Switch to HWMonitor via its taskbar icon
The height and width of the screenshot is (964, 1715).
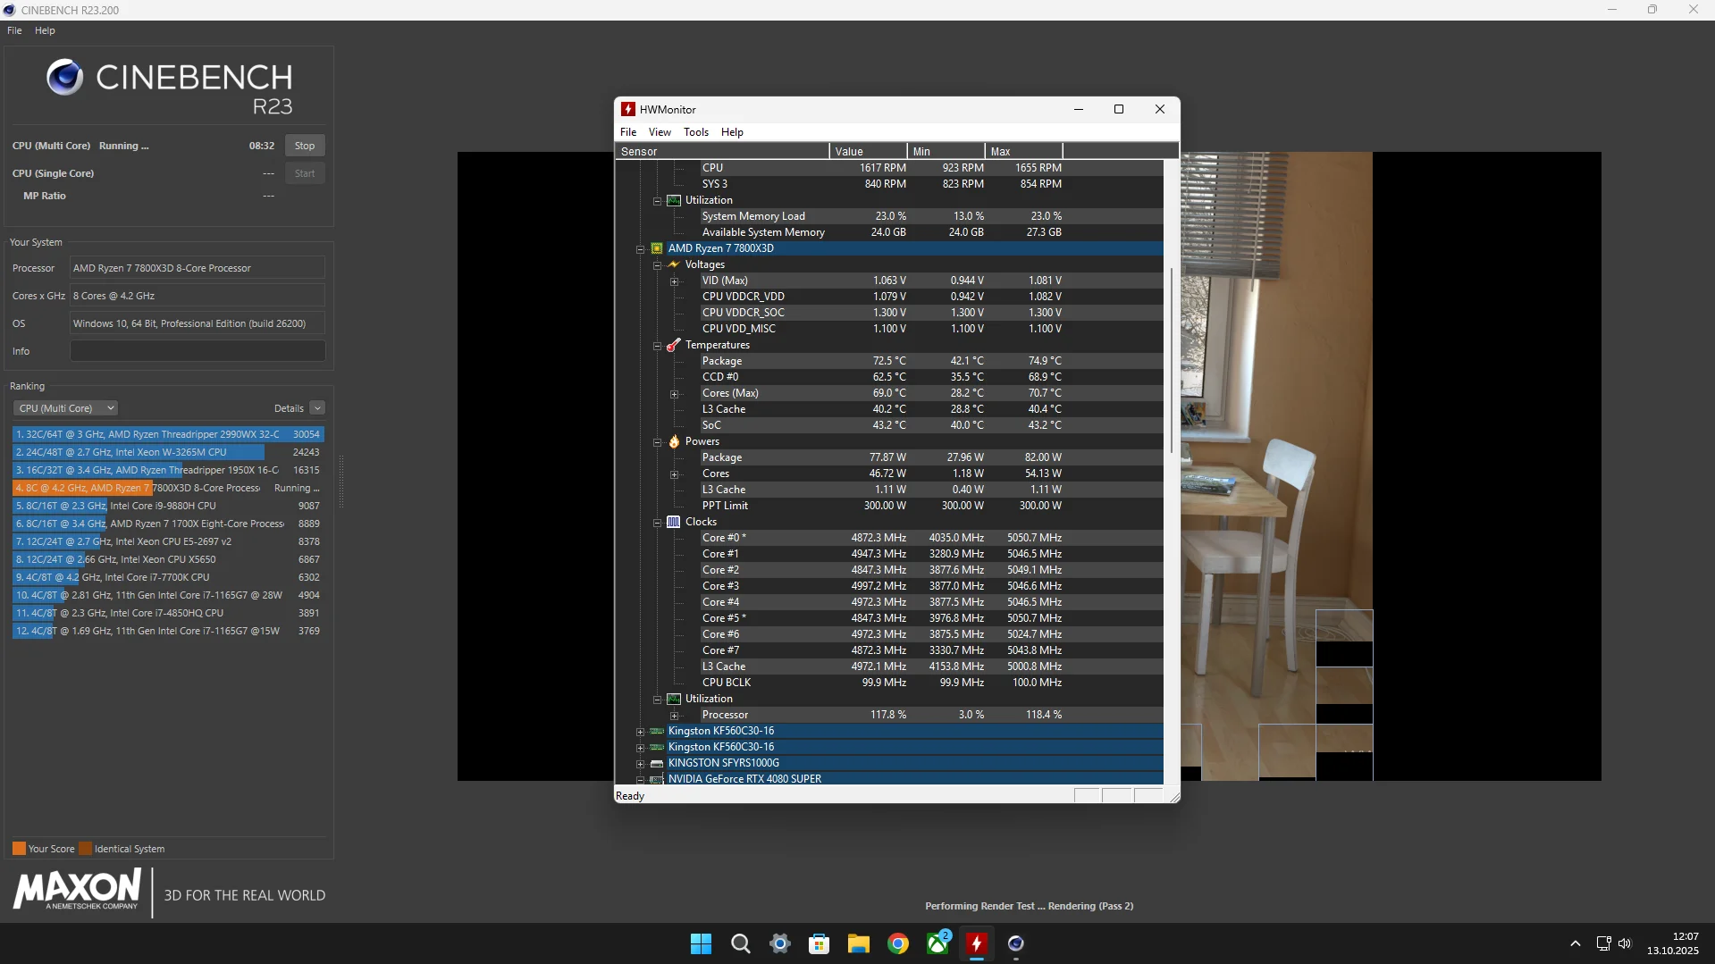(977, 943)
